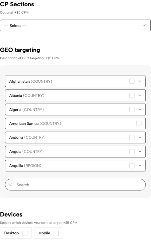Click the Anguilla (REGION) row label
151x241 pixels.
pyautogui.click(x=25, y=166)
